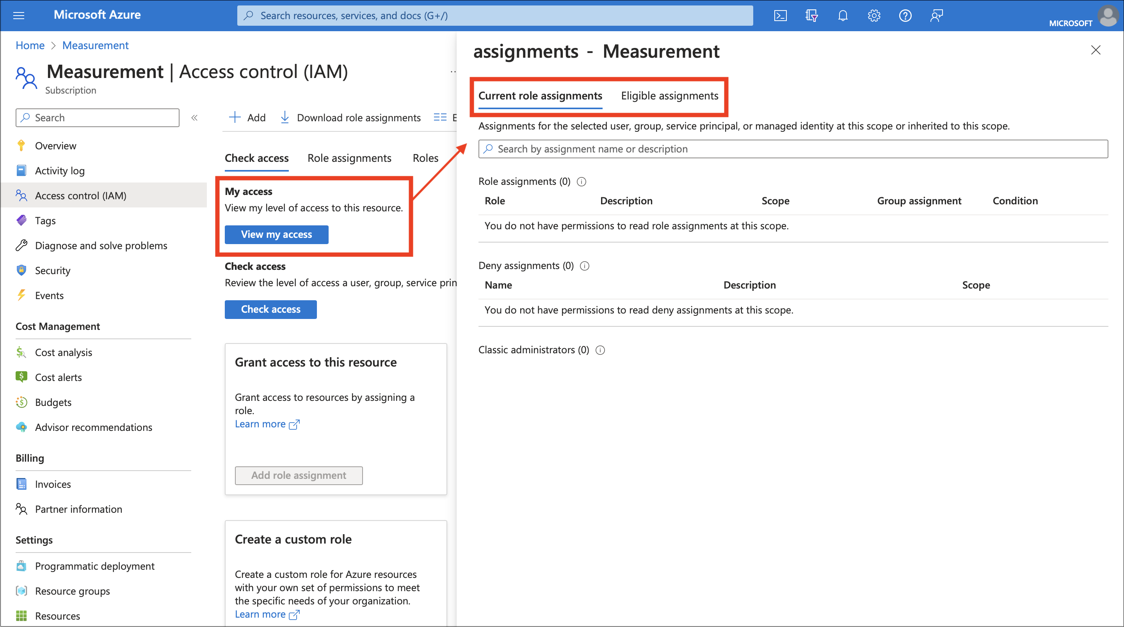
Task: Click the Activity log icon
Action: click(22, 170)
